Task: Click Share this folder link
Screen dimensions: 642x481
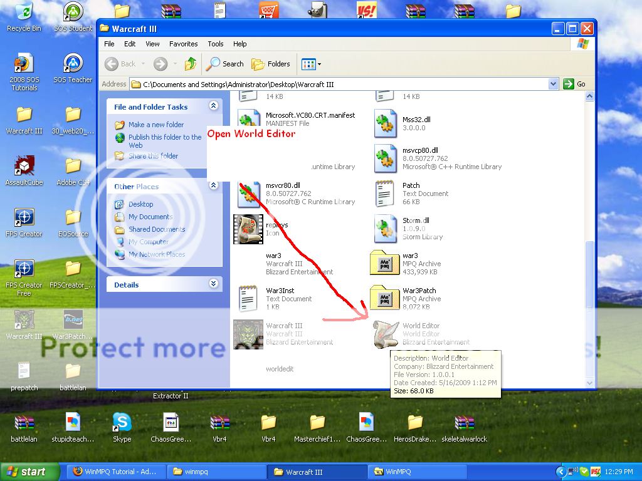Action: coord(153,156)
